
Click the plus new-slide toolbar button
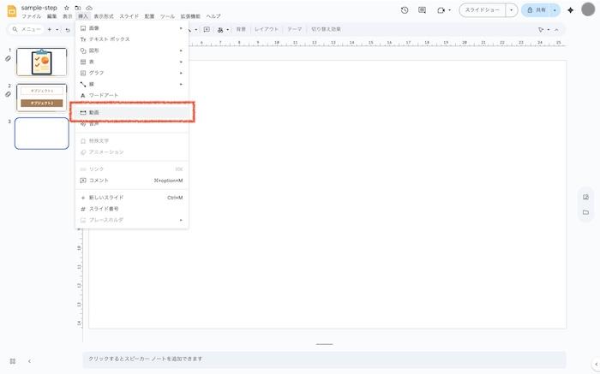50,29
